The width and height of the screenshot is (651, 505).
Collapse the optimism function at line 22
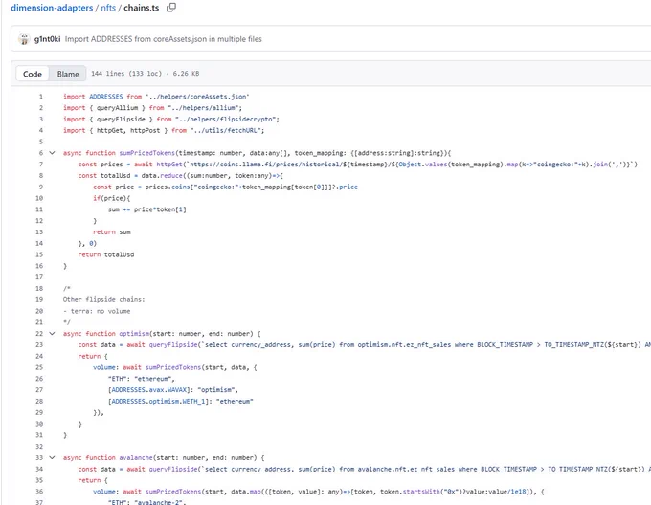[52, 334]
